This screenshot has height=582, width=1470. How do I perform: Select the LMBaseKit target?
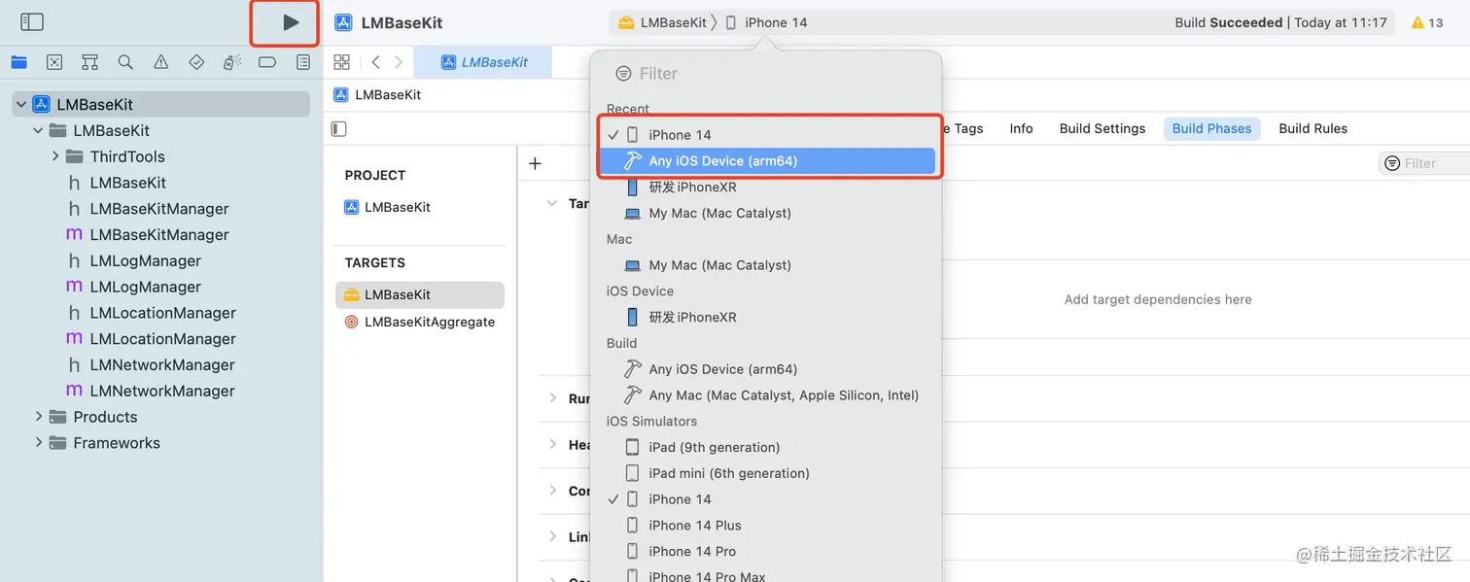pos(420,294)
